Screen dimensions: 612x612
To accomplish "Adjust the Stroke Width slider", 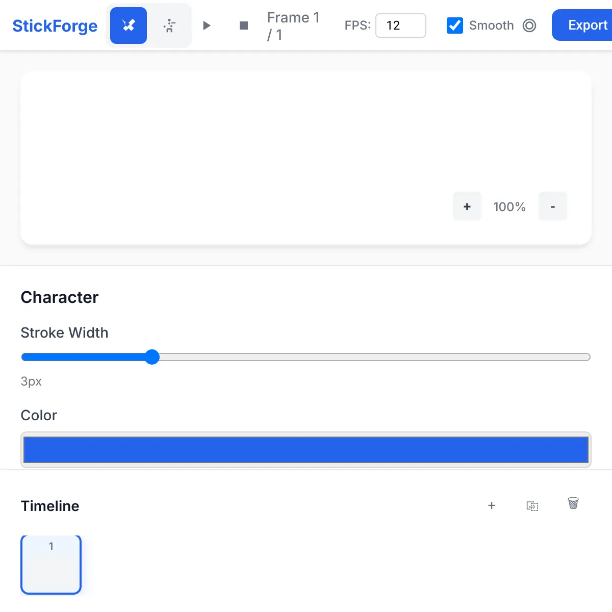I will coord(152,357).
